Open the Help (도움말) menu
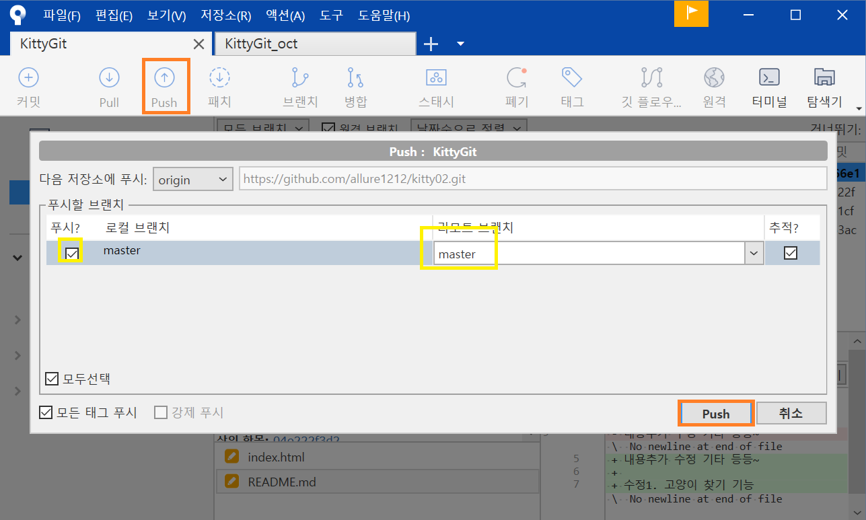Image resolution: width=866 pixels, height=520 pixels. (384, 15)
